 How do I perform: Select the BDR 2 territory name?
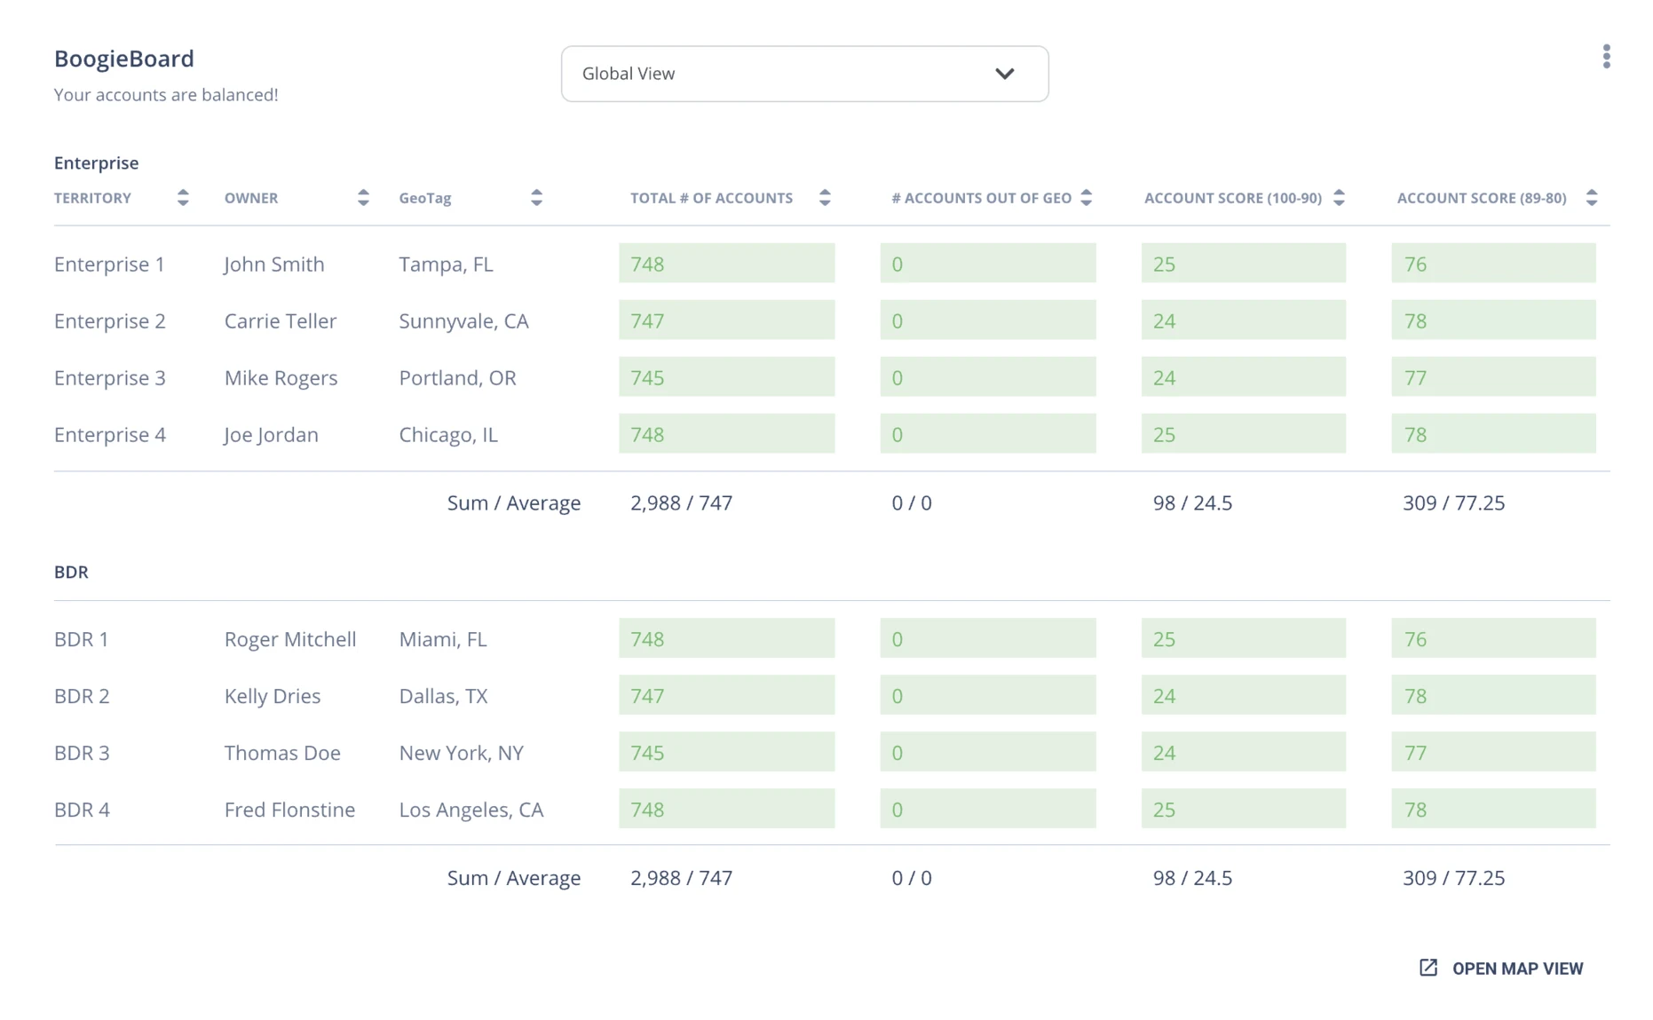click(82, 695)
